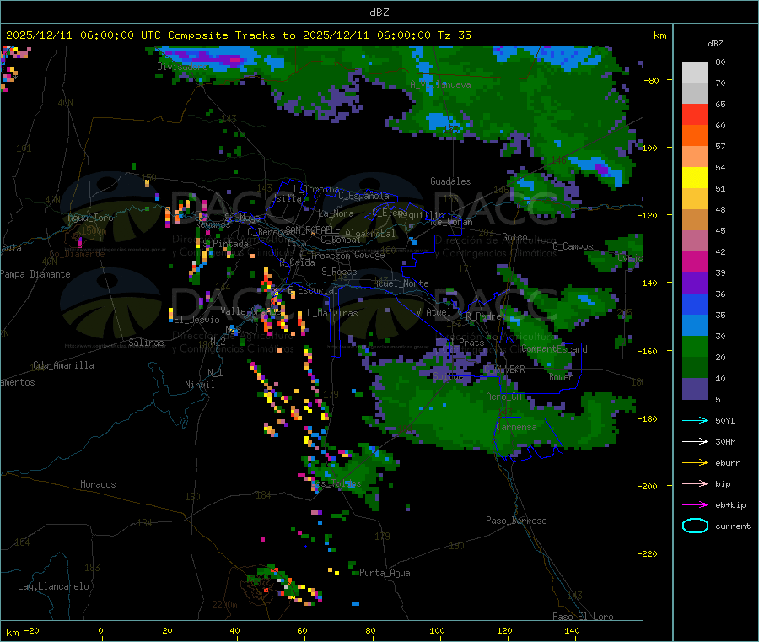
Task: Select the Lag.Llancanelo label
Action: (x=54, y=586)
